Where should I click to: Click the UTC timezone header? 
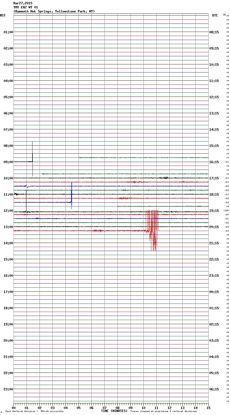215,15
